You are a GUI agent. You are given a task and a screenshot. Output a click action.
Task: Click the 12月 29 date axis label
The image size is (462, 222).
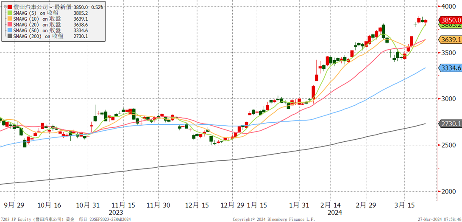[232, 205]
